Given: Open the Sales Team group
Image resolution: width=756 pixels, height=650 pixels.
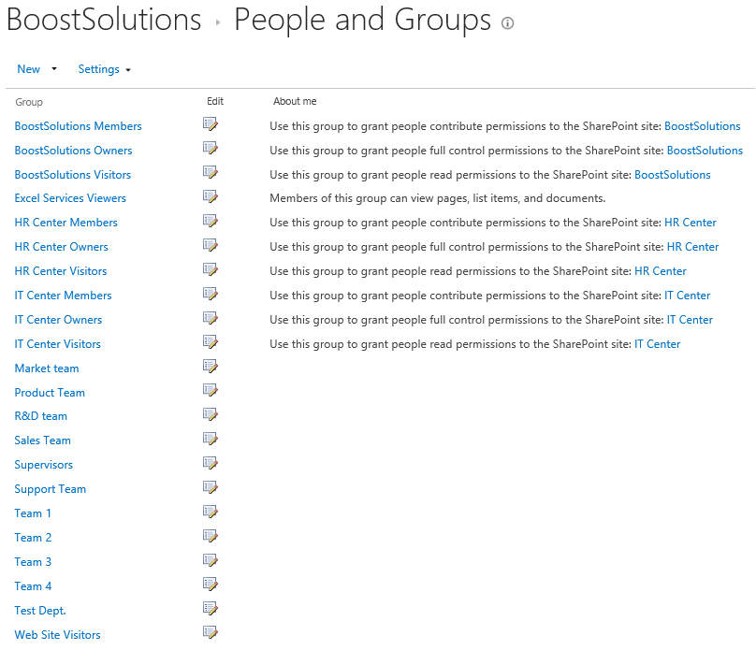Looking at the screenshot, I should click(42, 441).
